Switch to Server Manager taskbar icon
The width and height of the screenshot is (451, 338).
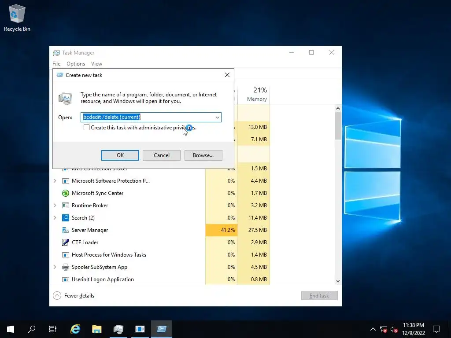[140, 329]
